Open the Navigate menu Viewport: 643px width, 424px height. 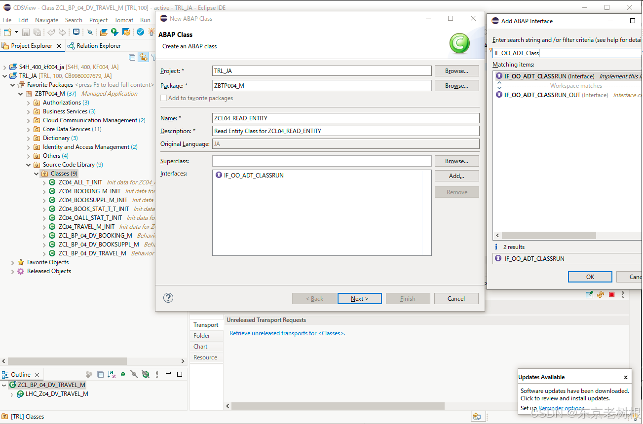[x=47, y=20]
